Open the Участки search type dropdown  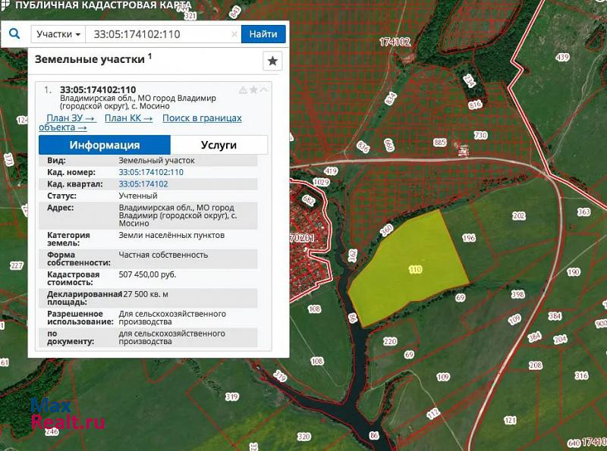click(x=58, y=34)
